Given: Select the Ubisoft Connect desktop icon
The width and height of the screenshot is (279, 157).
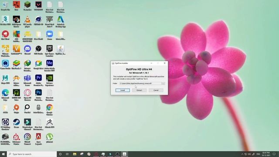Looking at the screenshot, I should click(x=27, y=139).
